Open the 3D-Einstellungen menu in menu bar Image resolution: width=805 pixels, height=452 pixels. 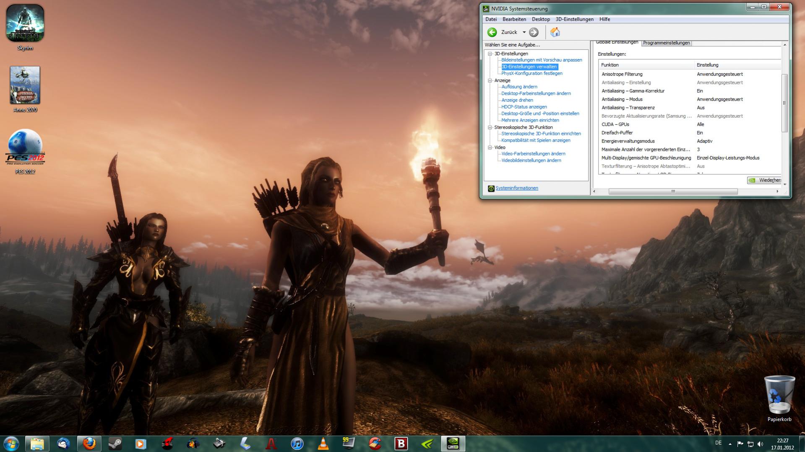(x=574, y=19)
